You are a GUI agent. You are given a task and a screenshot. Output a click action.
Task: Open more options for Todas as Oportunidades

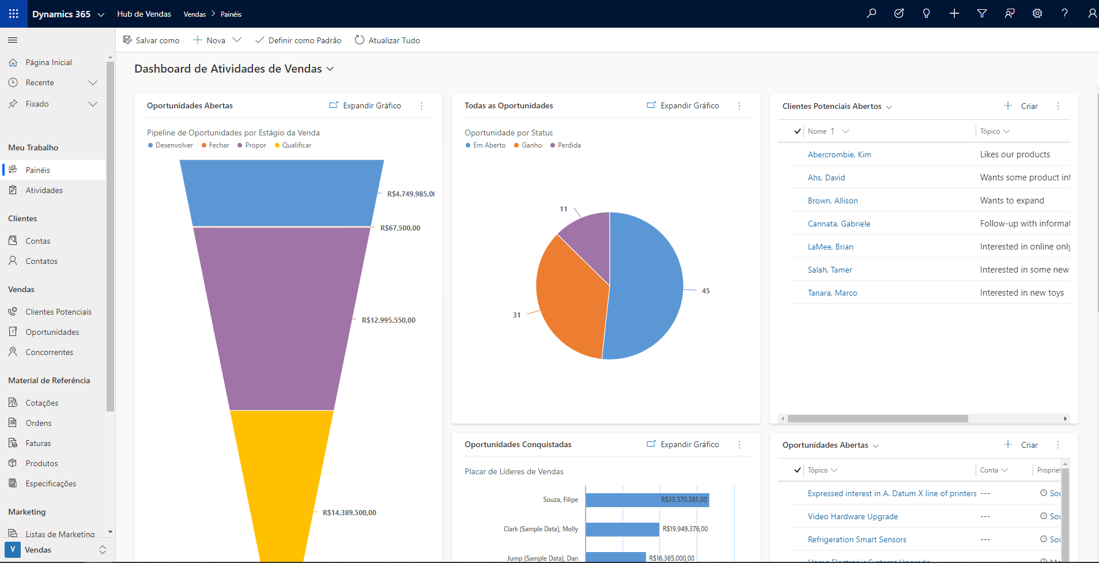pyautogui.click(x=739, y=106)
